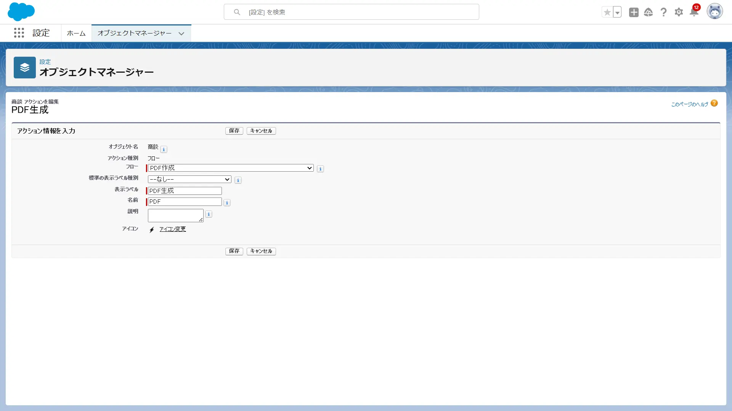Click the top 保存 button
This screenshot has width=732, height=411.
click(234, 131)
